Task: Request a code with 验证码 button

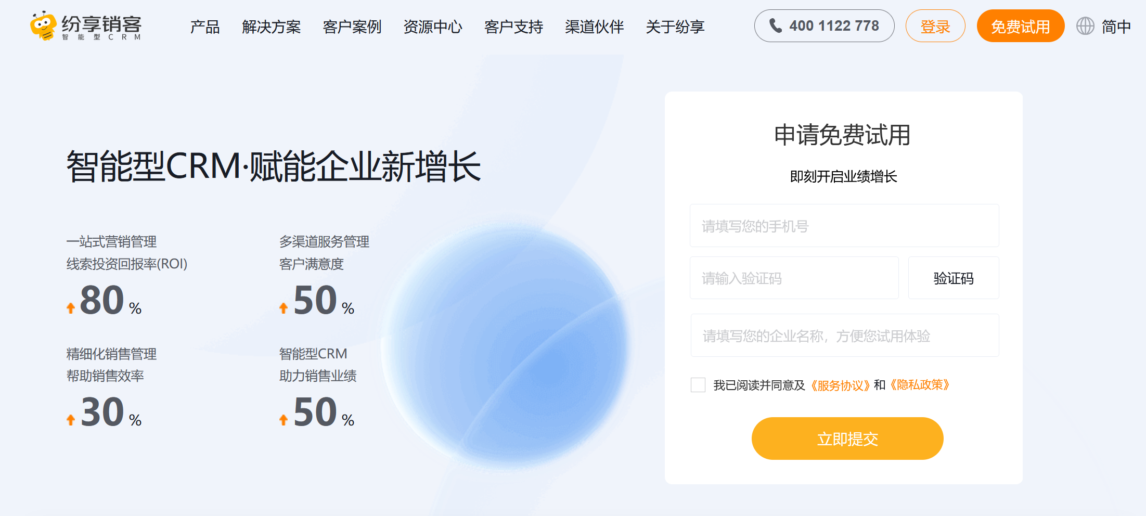Action: pos(953,278)
